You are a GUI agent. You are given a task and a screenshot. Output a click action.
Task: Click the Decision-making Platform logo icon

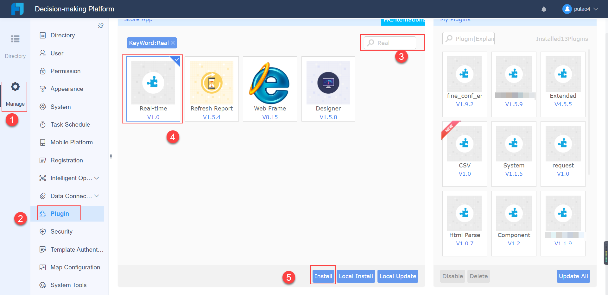click(17, 9)
